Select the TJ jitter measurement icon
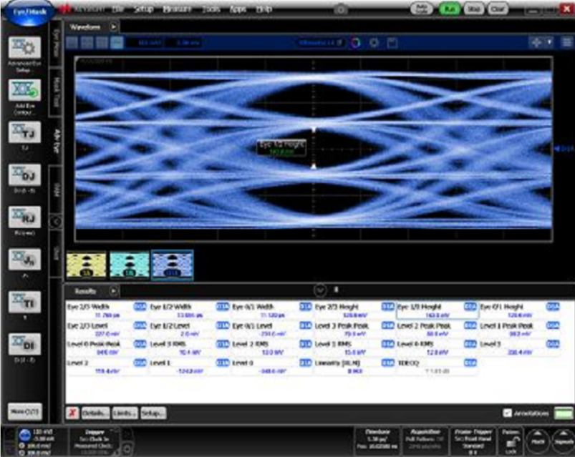This screenshot has height=457, width=575. (24, 133)
